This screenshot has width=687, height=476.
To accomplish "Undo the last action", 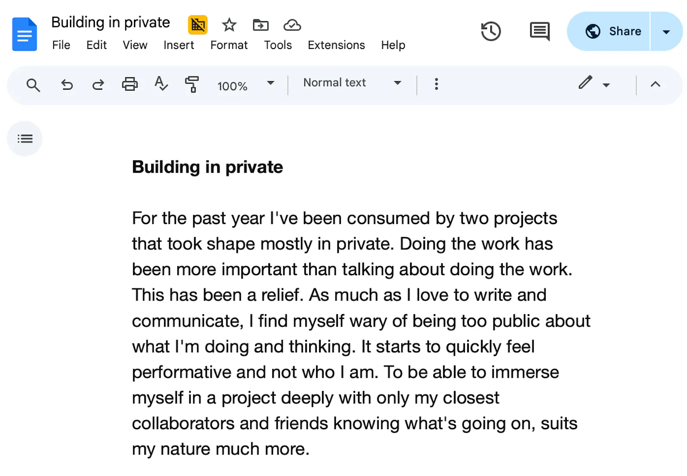I will point(67,85).
